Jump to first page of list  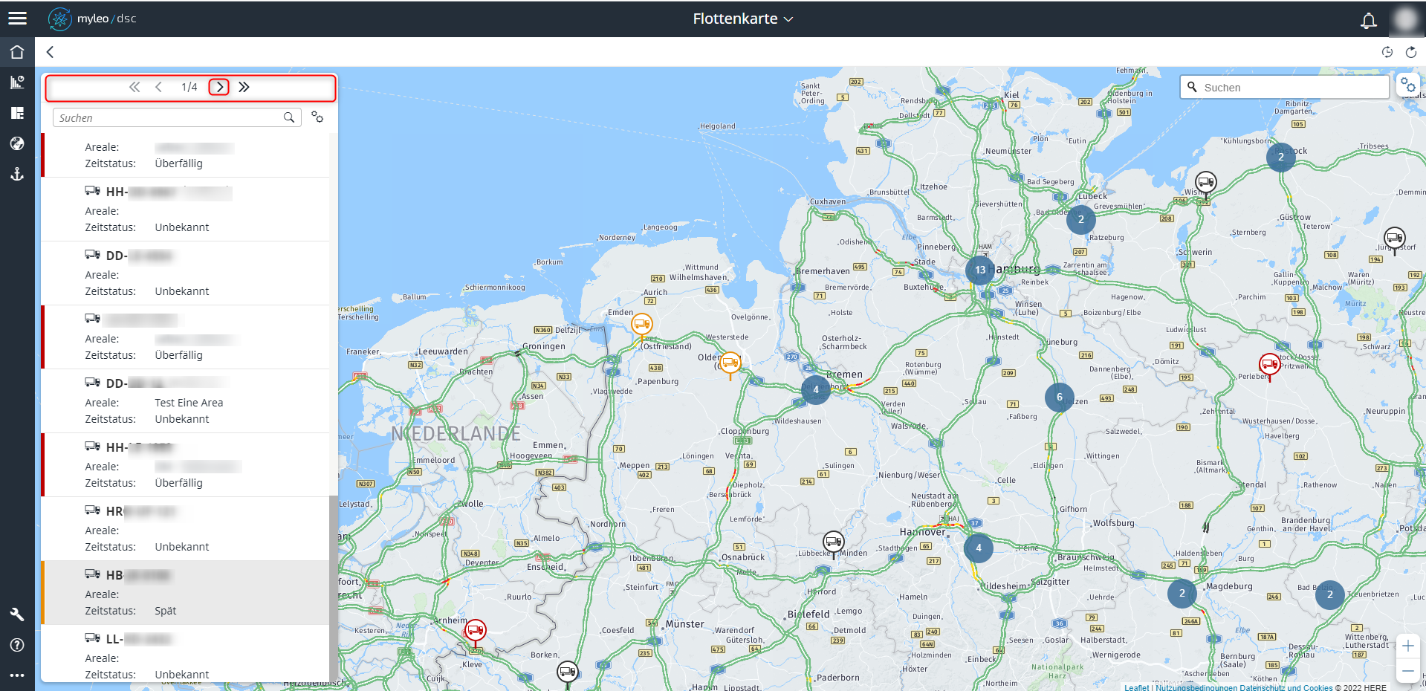point(135,87)
